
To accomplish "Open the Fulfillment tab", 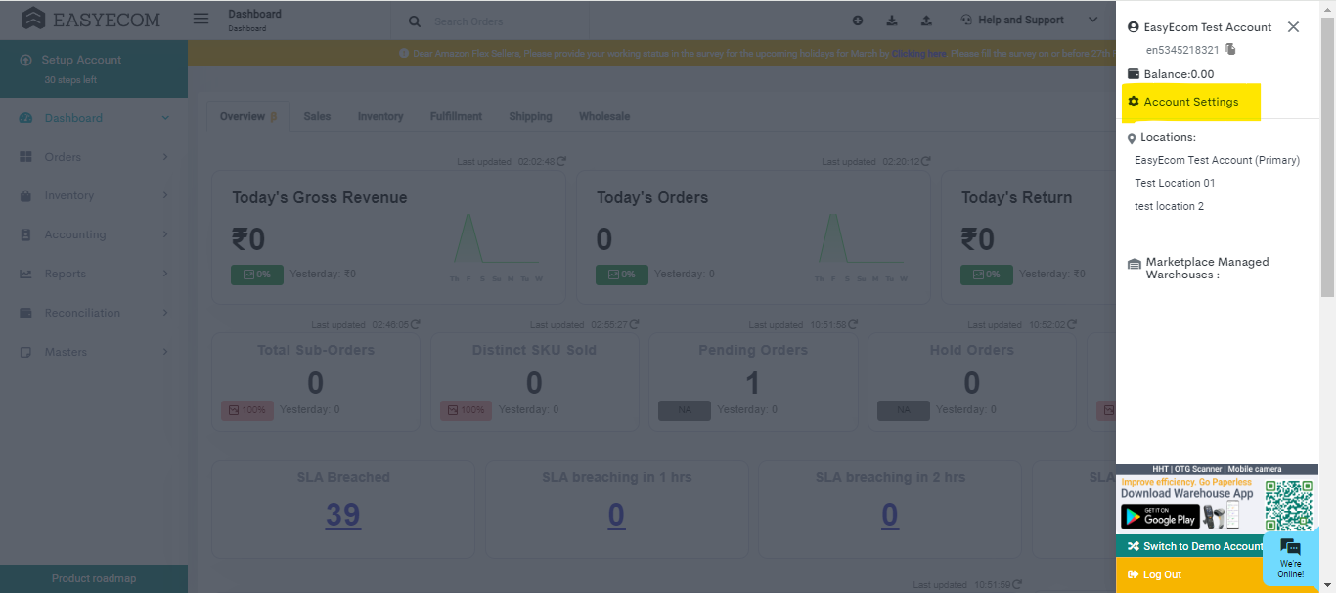I will 457,116.
